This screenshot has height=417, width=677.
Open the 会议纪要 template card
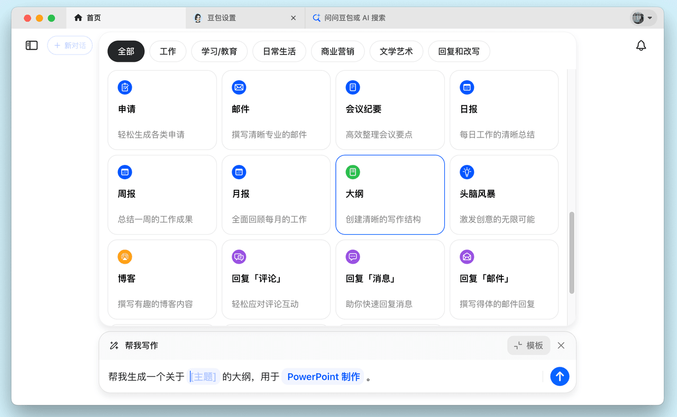pyautogui.click(x=390, y=110)
